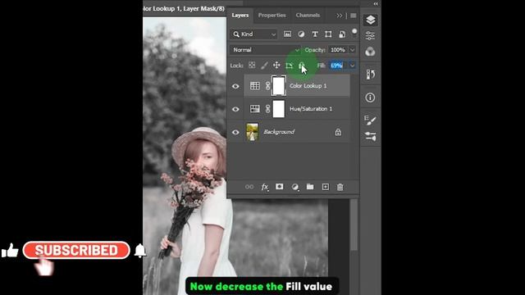Select the Color Lookup 1 layer mask

coord(279,86)
